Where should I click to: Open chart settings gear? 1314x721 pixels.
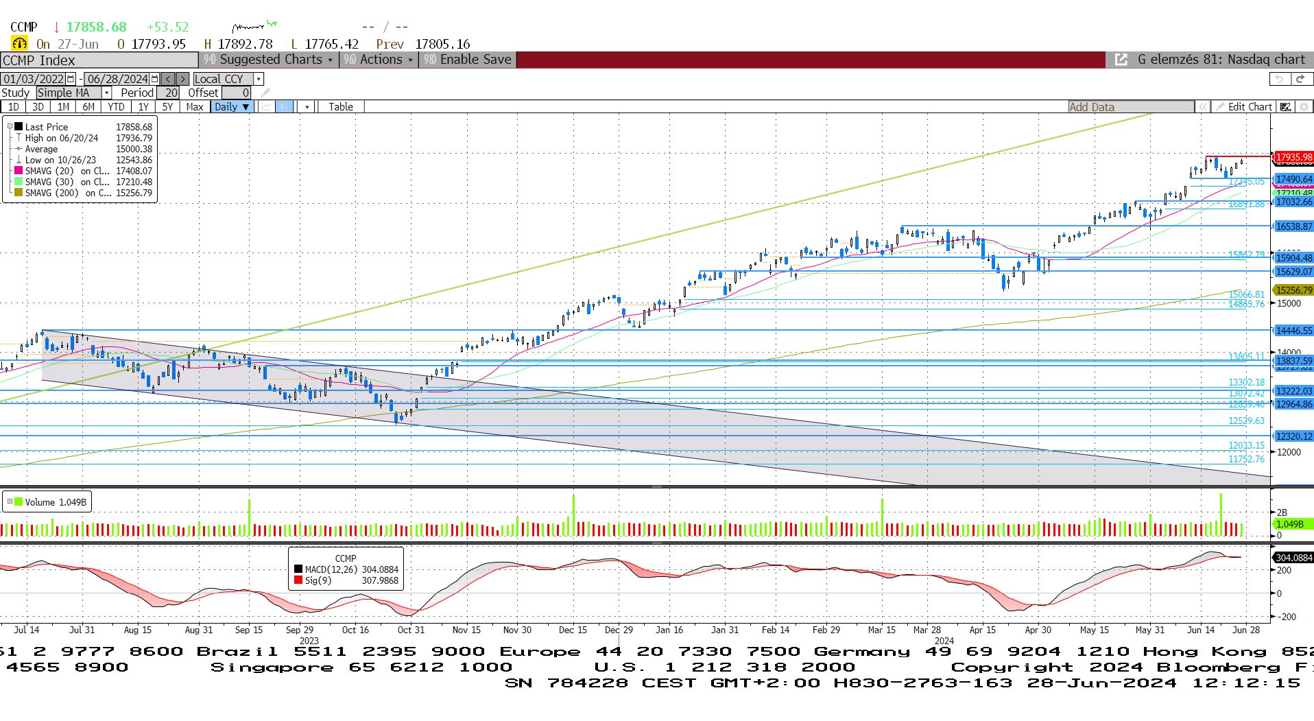[x=1304, y=107]
